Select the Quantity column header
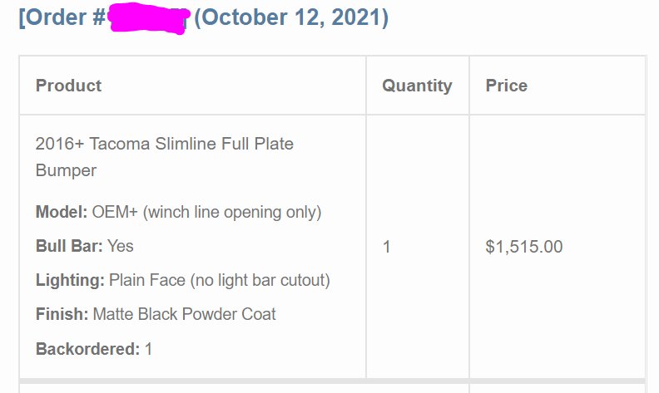Viewport: 659px width, 393px height. [x=417, y=86]
